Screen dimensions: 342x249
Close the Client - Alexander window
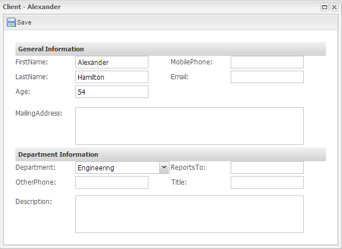tap(334, 7)
